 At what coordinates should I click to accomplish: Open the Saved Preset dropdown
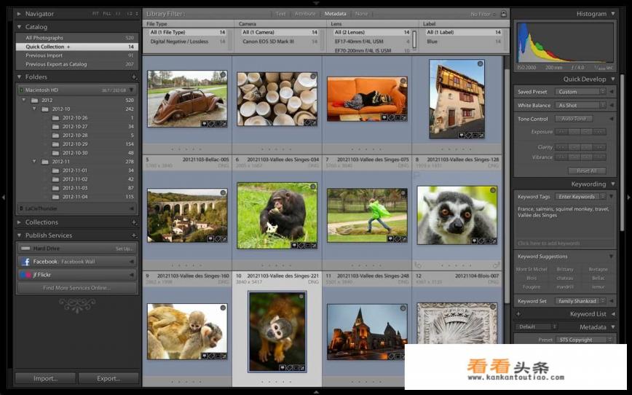point(580,92)
